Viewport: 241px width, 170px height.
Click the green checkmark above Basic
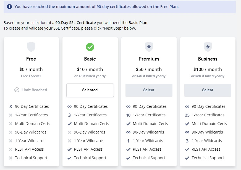coord(90,47)
